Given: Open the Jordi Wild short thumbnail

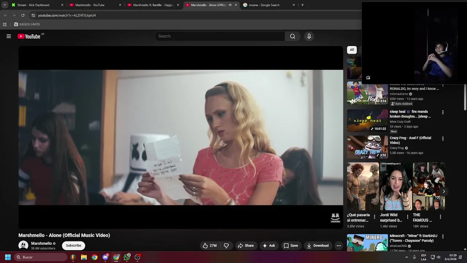Looking at the screenshot, I should click(x=396, y=186).
